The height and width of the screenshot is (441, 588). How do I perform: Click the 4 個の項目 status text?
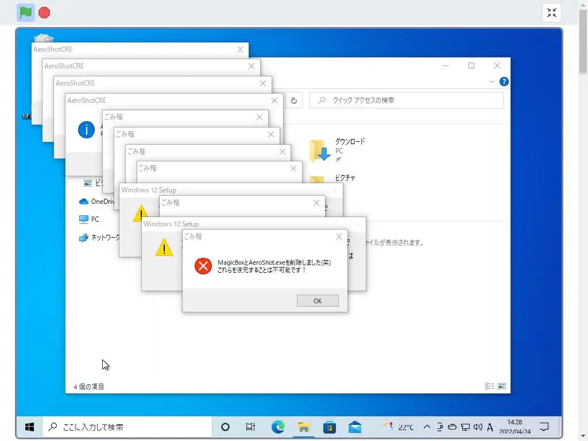88,386
